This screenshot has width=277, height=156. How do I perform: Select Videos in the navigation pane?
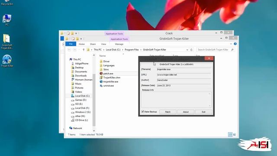click(x=77, y=92)
